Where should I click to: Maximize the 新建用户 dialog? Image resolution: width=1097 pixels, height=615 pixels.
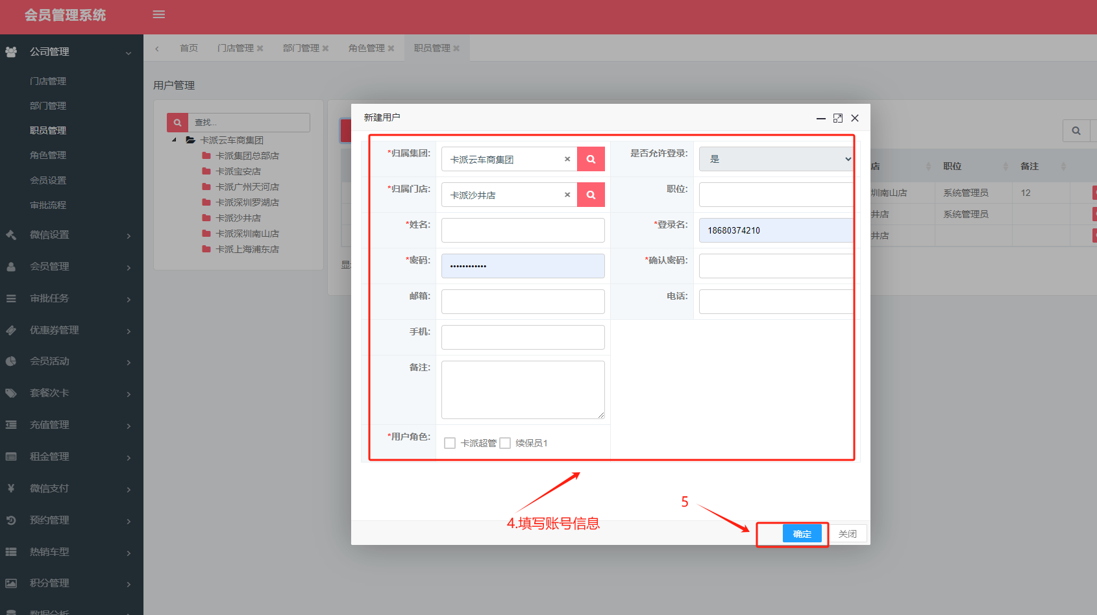838,118
